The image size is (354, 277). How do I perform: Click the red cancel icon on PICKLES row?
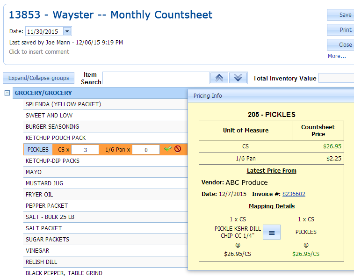pos(178,149)
